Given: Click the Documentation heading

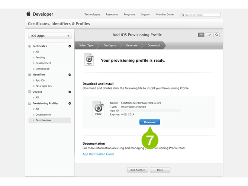Looking at the screenshot, I should (x=94, y=144).
